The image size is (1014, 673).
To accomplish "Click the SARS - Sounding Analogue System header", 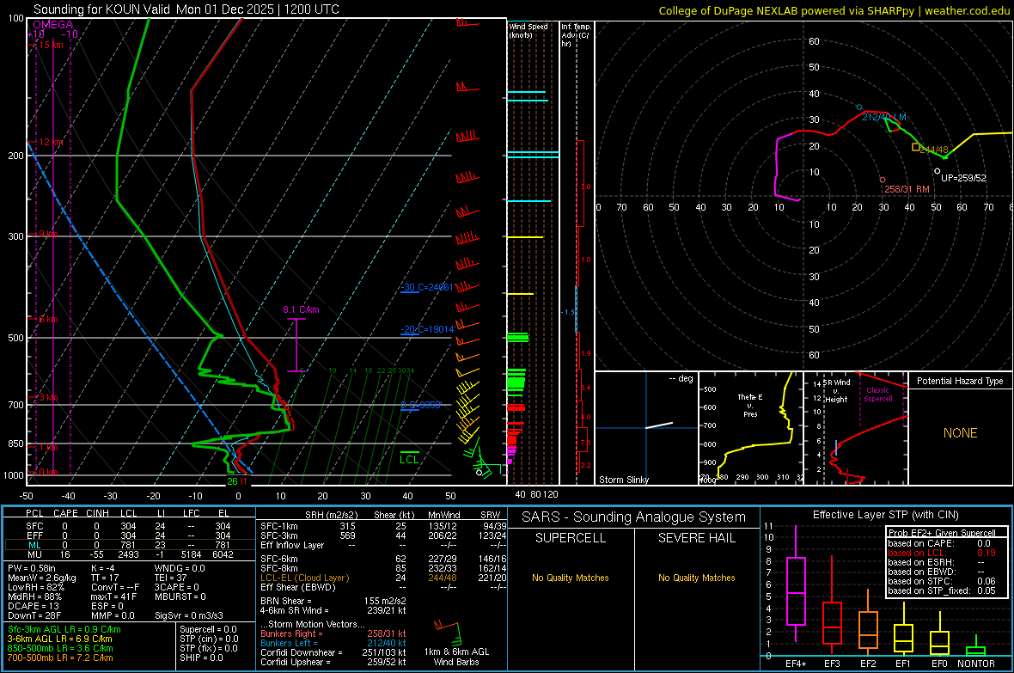I will point(633,517).
